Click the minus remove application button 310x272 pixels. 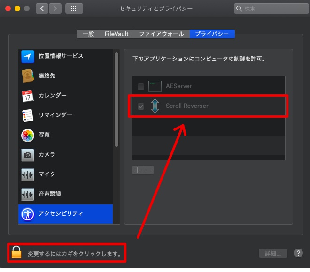(148, 170)
